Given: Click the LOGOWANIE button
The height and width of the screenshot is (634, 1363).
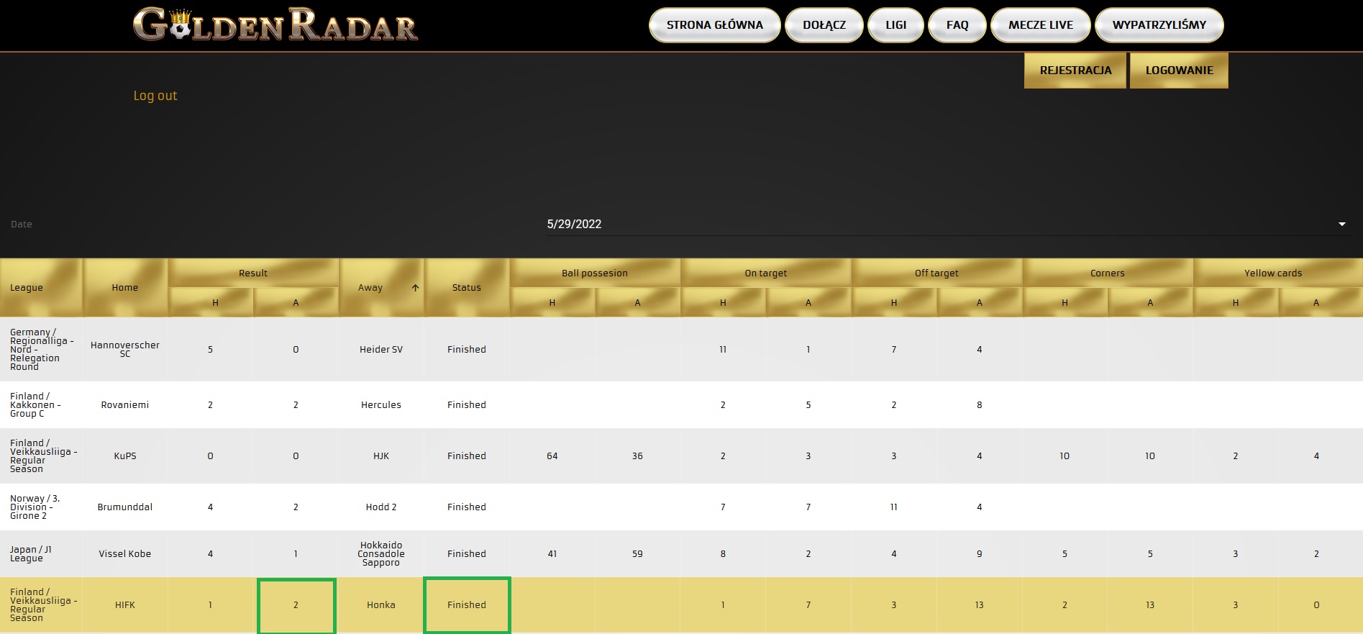Looking at the screenshot, I should [1179, 71].
